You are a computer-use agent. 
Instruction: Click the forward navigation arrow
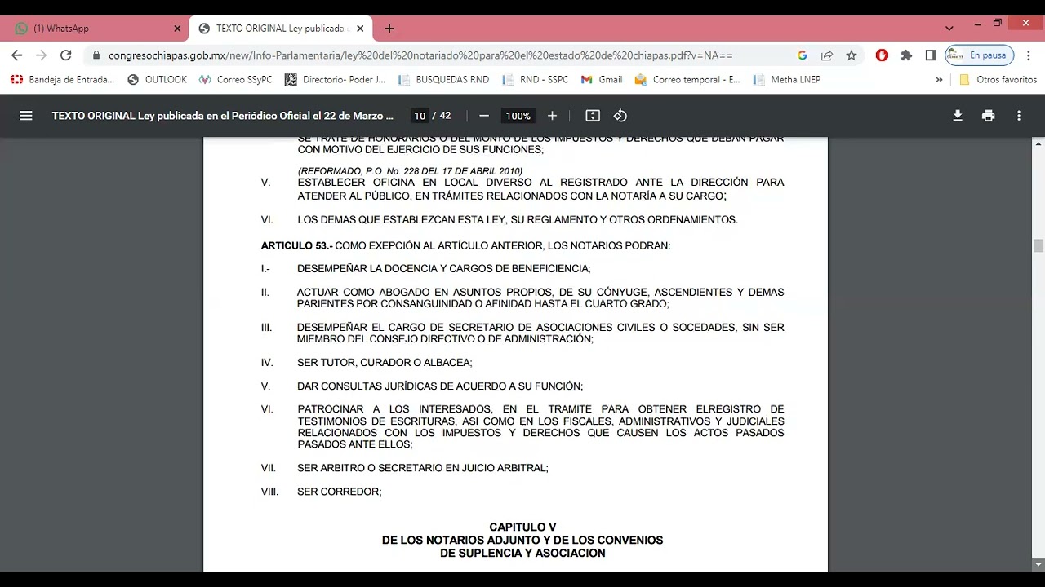[x=42, y=55]
